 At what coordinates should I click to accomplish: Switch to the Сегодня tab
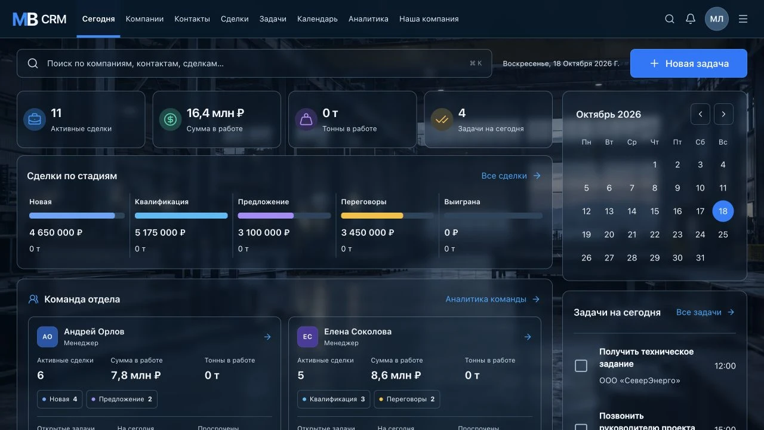tap(98, 19)
